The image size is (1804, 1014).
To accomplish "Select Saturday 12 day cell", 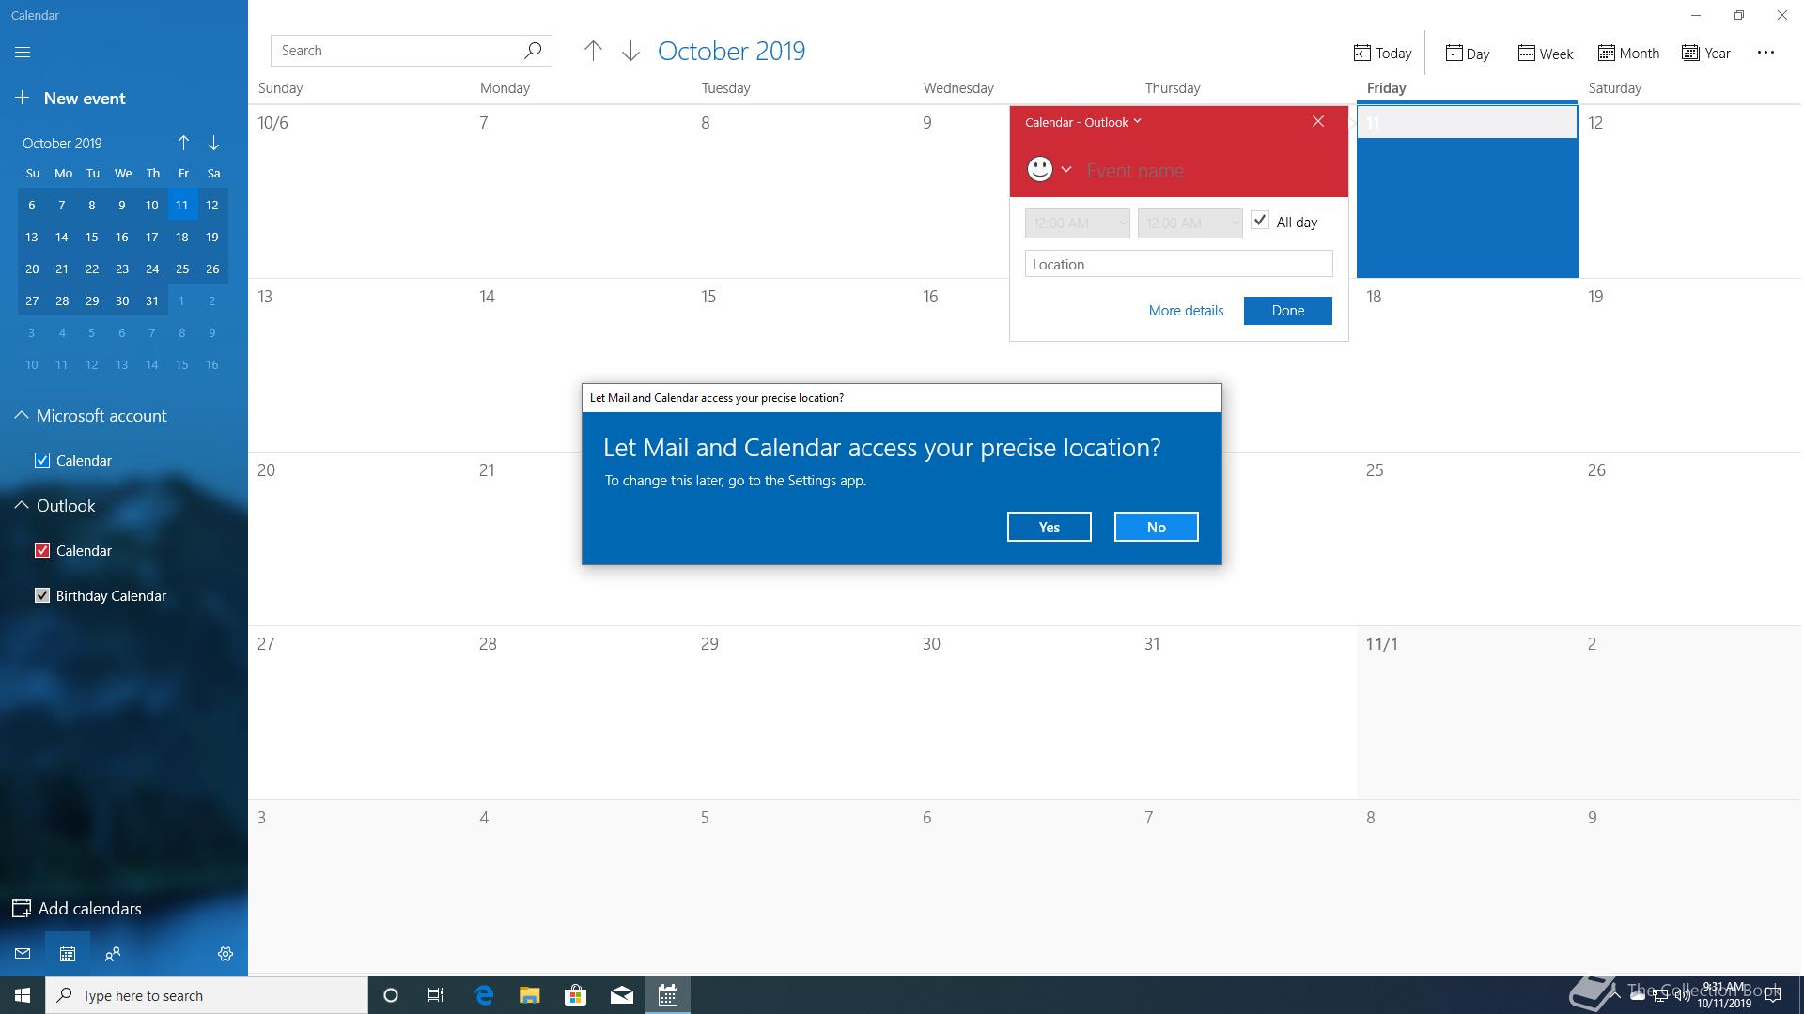I will [1690, 192].
